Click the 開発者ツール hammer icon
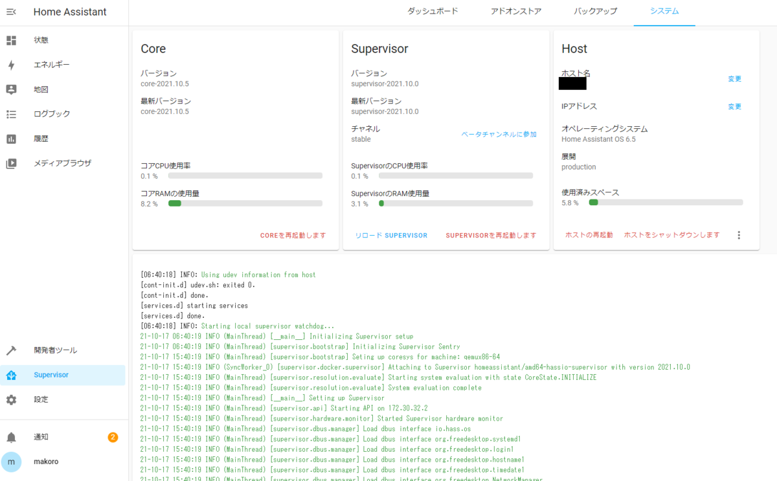Image resolution: width=777 pixels, height=481 pixels. pos(11,350)
